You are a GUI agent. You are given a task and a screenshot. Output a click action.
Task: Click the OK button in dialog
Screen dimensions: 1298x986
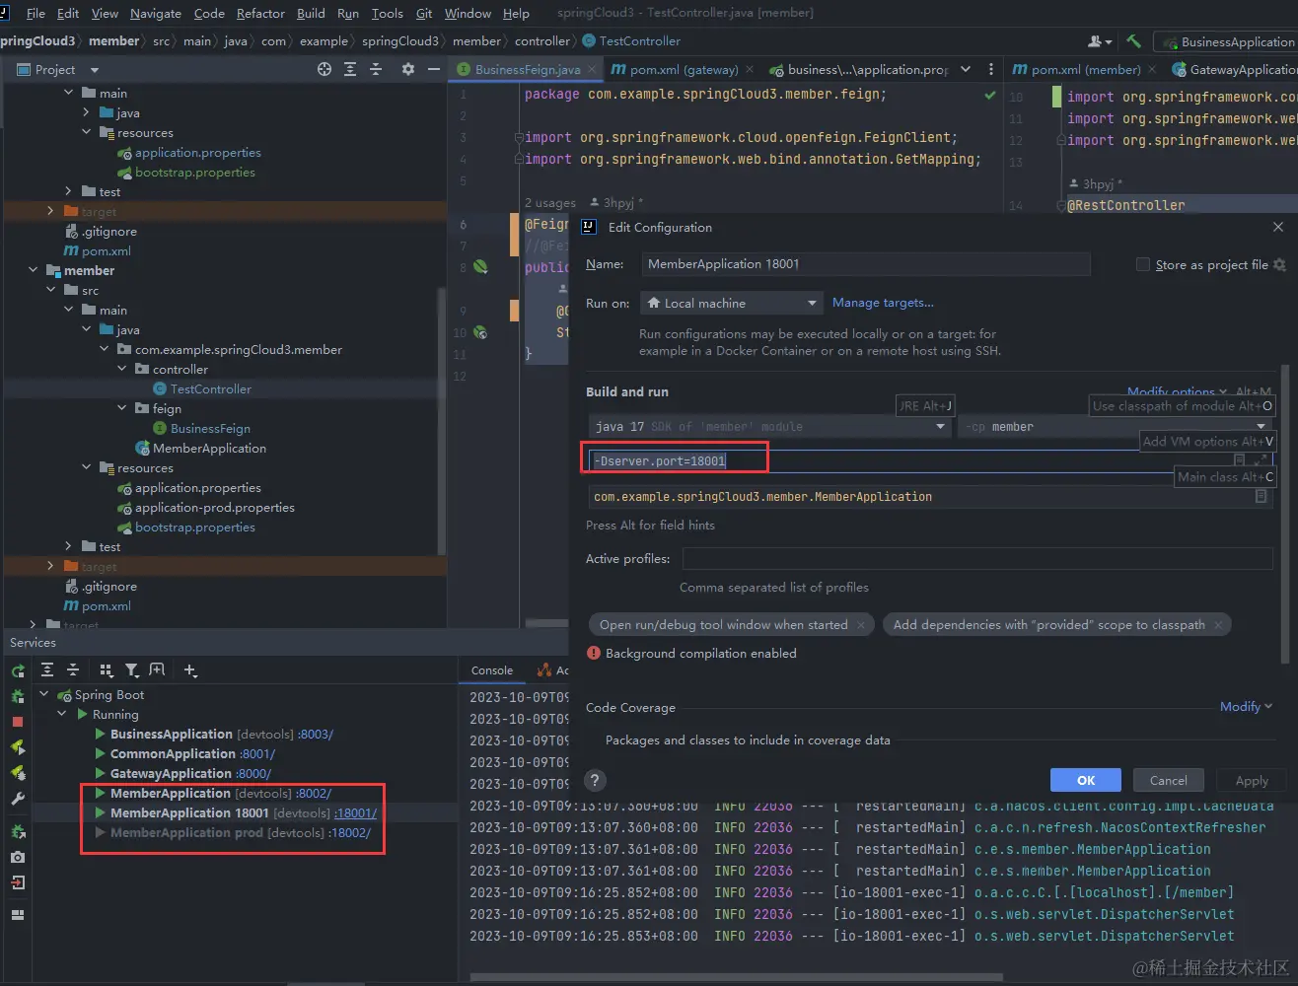point(1086,780)
